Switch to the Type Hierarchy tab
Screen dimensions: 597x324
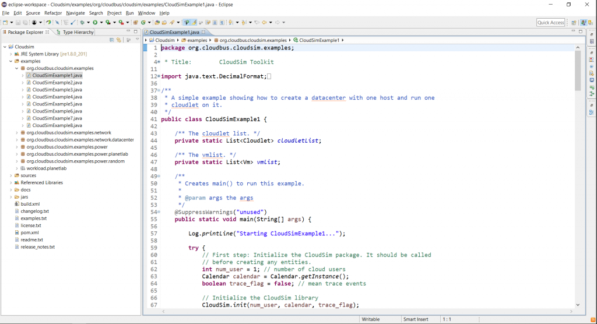tap(75, 32)
